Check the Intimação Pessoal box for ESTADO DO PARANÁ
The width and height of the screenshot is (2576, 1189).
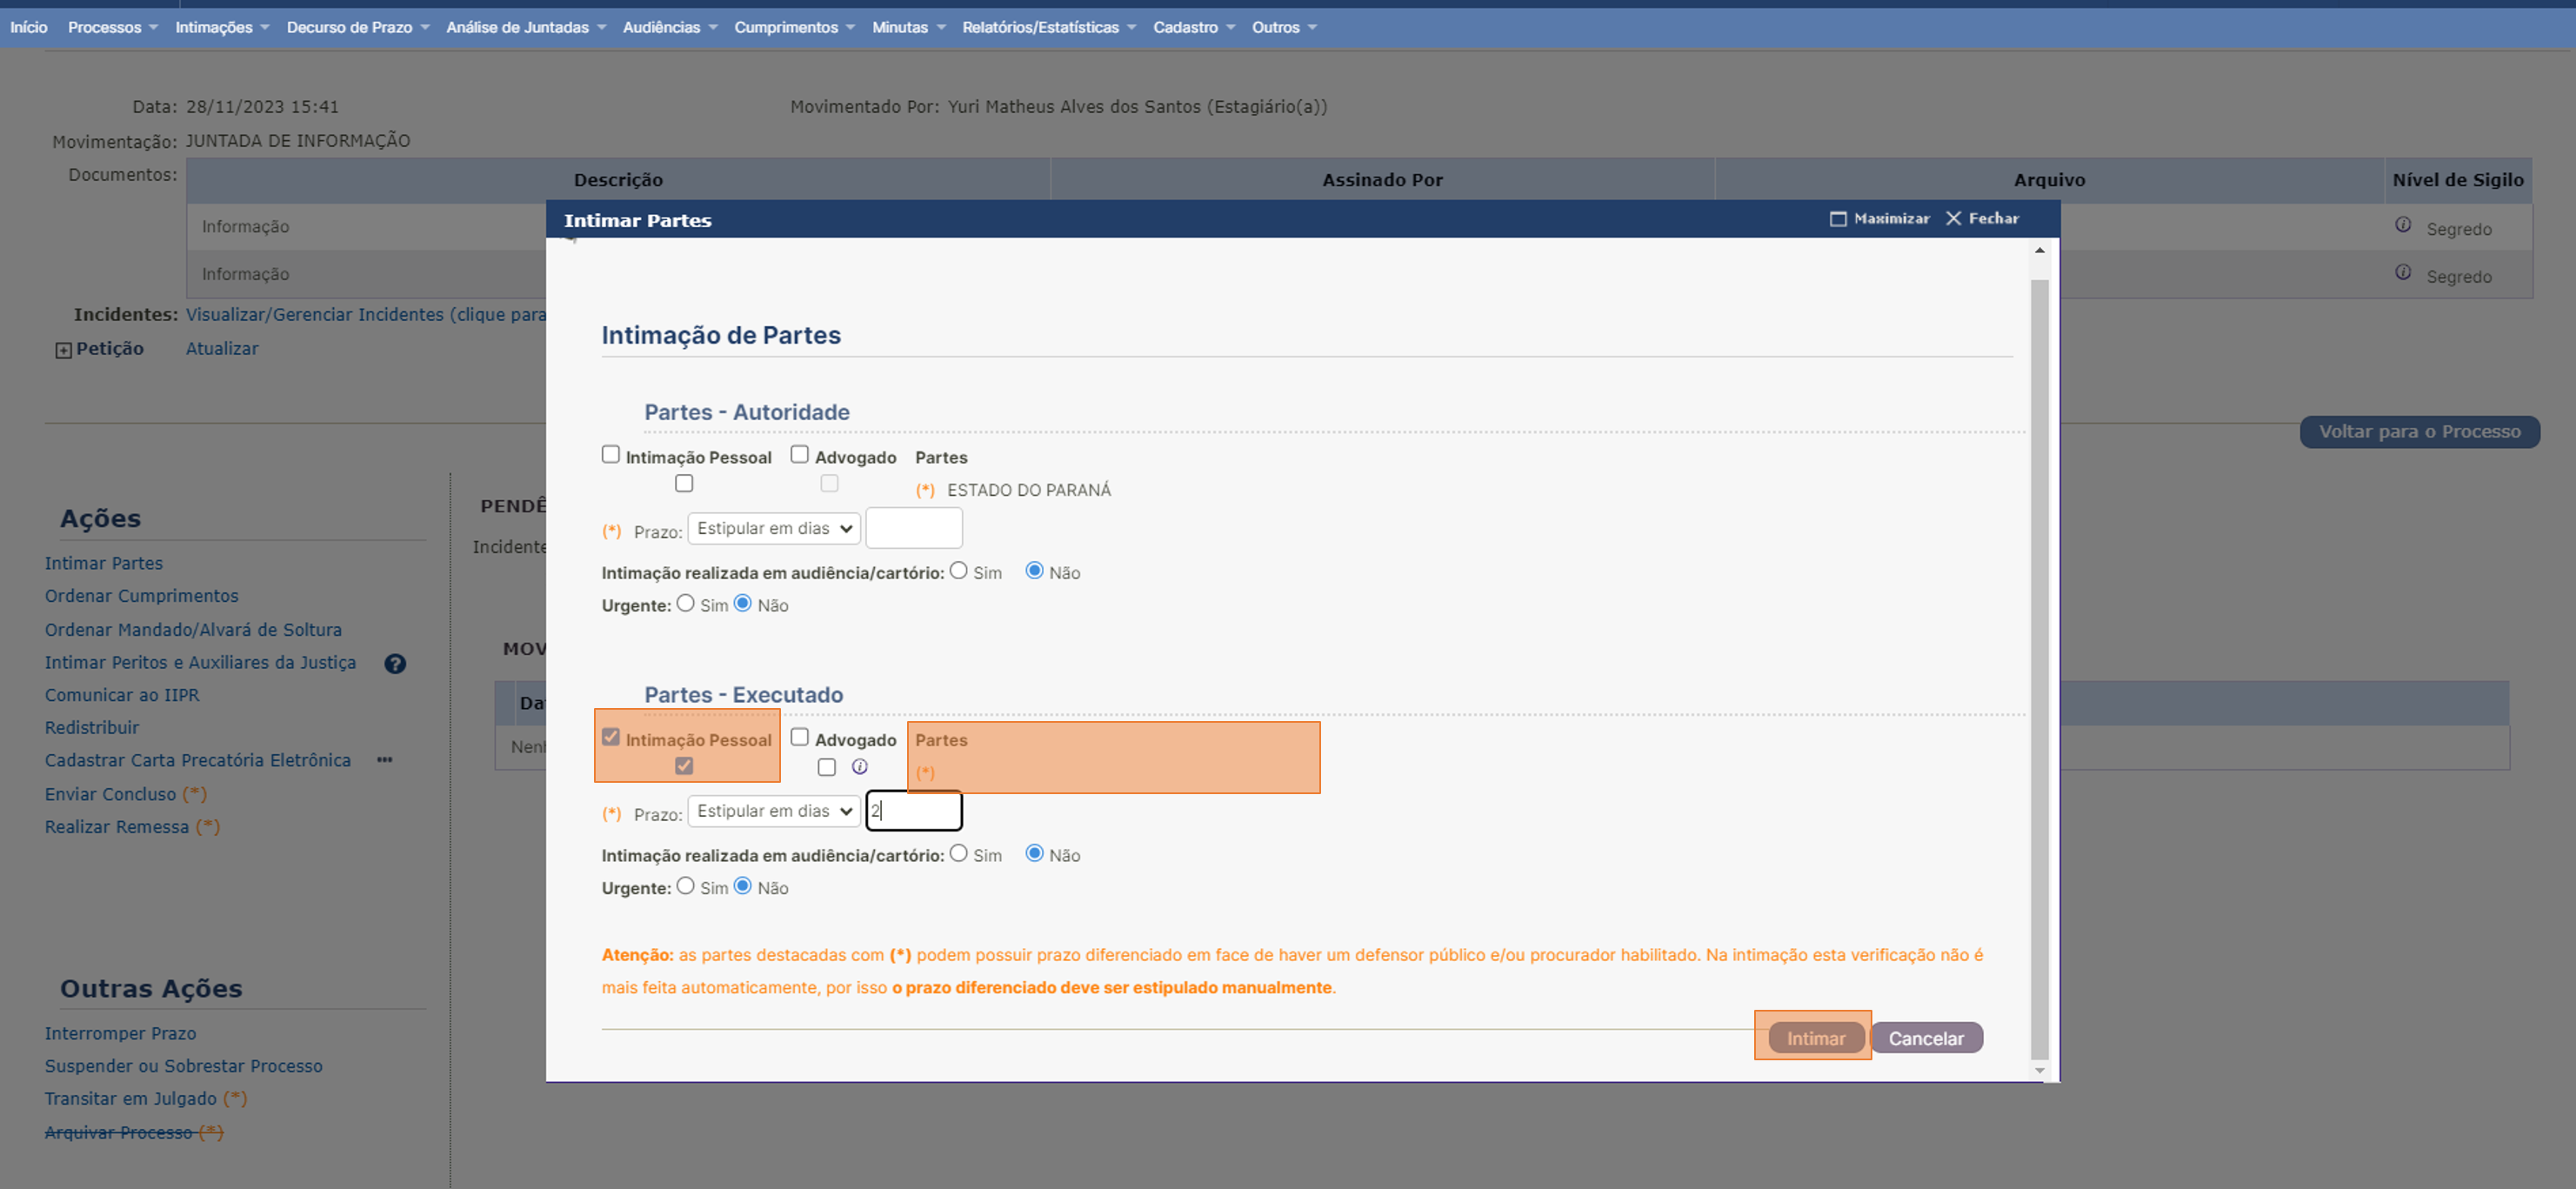click(684, 483)
